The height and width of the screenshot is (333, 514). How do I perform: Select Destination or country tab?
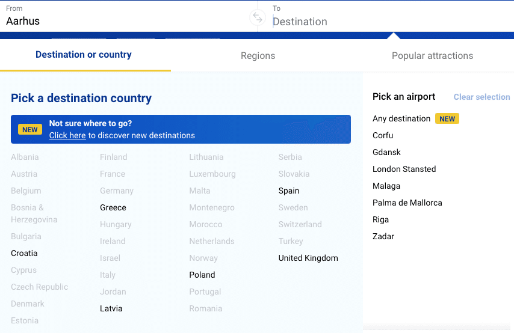[x=84, y=55]
